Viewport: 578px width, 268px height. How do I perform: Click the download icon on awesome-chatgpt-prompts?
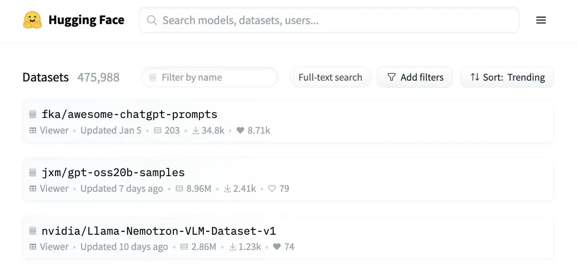196,130
